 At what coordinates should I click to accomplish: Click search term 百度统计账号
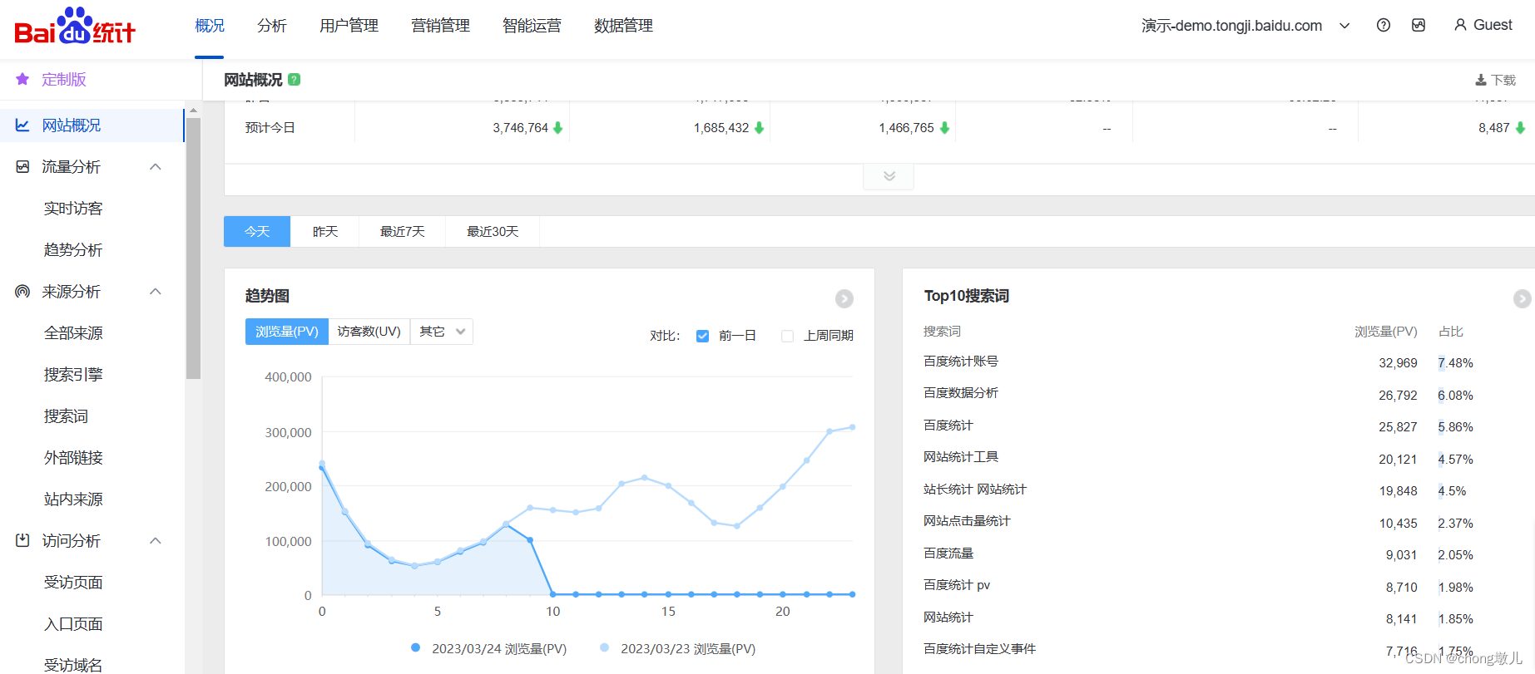961,362
